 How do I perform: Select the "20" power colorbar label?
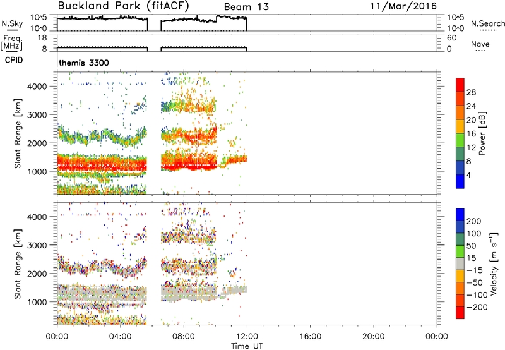[471, 120]
